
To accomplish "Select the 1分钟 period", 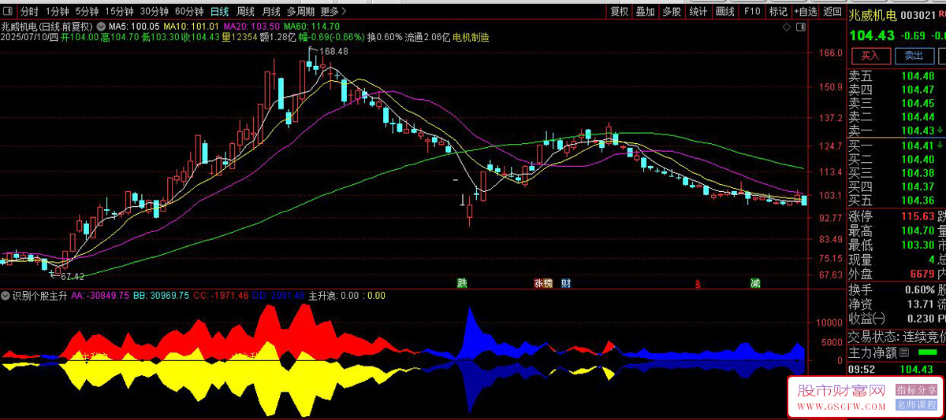I will coord(58,12).
